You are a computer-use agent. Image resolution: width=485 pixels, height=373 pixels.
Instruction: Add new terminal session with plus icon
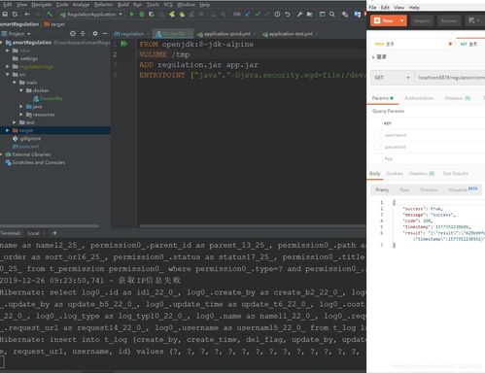click(x=54, y=233)
